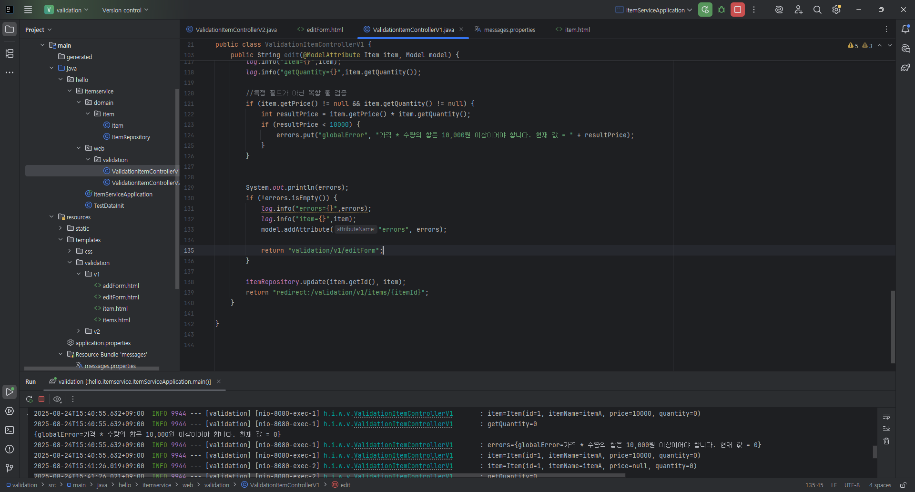The height and width of the screenshot is (492, 915).
Task: Switch to ValidationItemControllerV2.java tab
Action: pos(232,30)
